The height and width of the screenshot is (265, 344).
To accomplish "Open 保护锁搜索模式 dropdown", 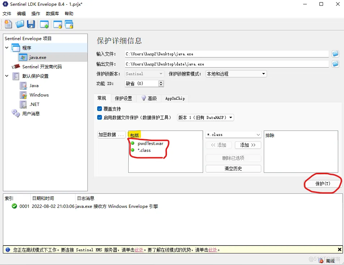I will coord(236,74).
